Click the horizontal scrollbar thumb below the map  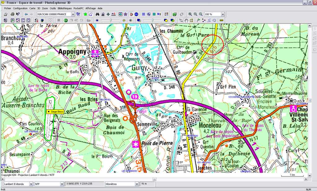pos(154,179)
